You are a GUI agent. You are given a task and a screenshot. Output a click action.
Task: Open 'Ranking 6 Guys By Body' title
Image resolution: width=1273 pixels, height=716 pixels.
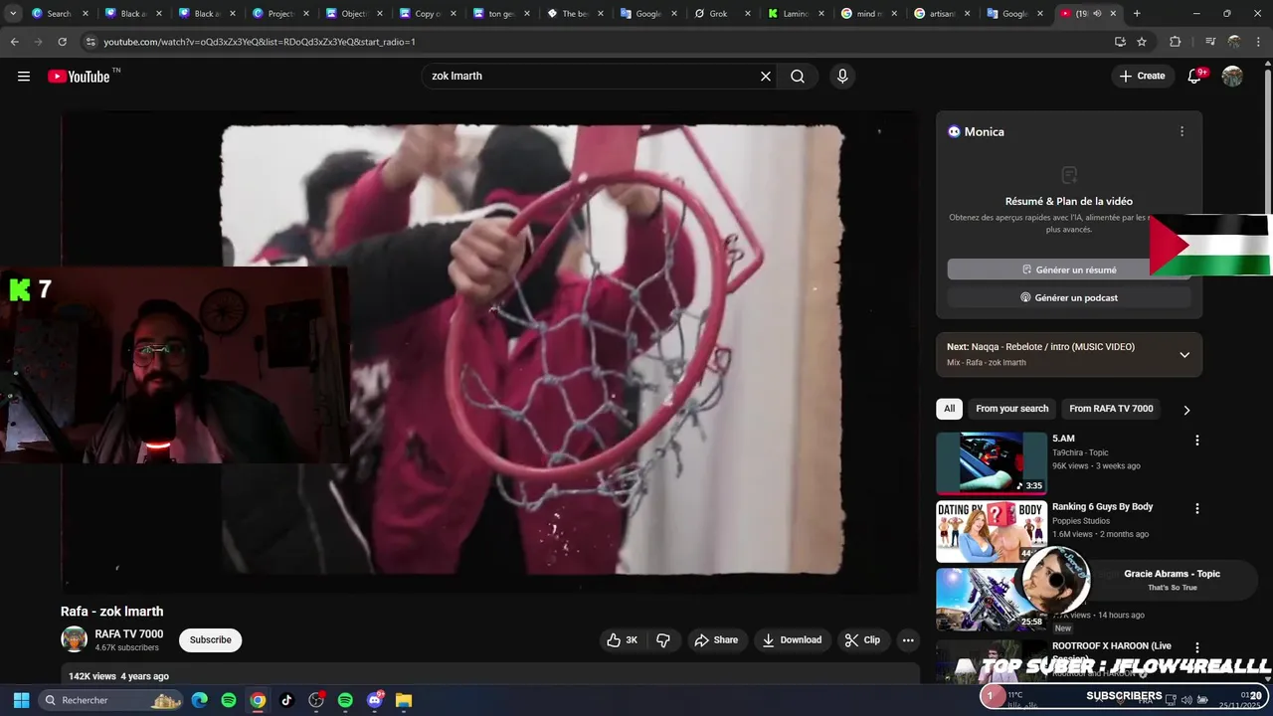coord(1102,507)
